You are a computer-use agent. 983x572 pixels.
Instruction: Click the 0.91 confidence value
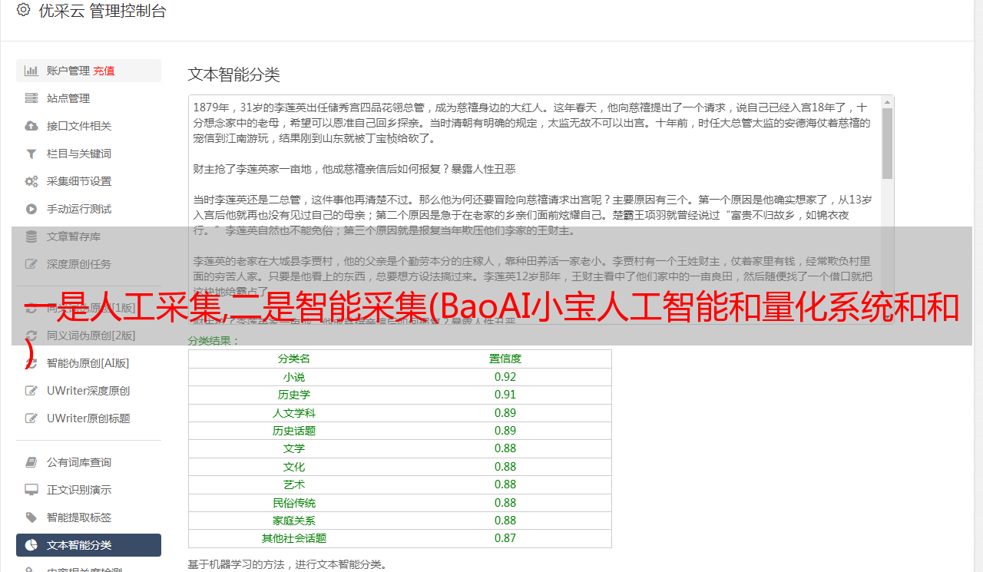pos(505,395)
